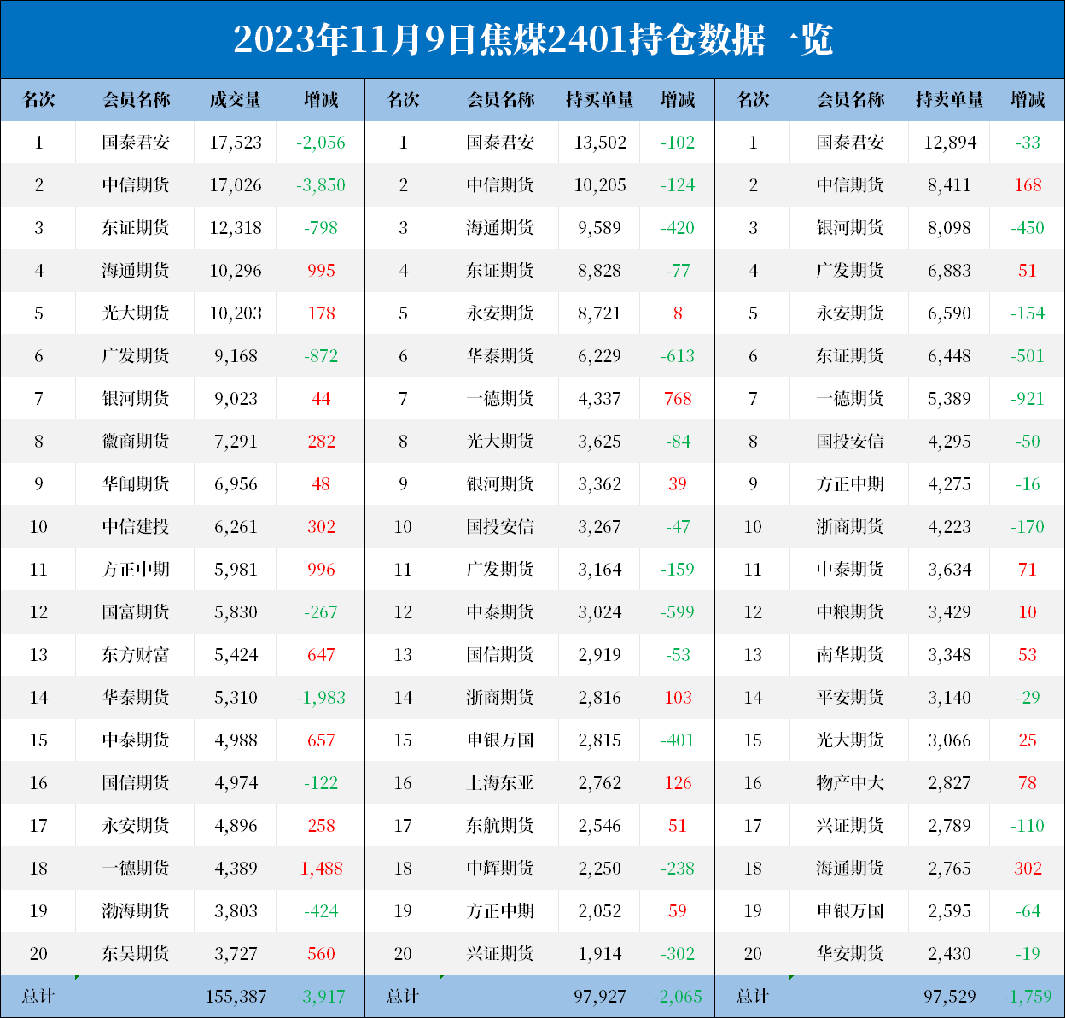Click the change value -3,850

pos(321,185)
